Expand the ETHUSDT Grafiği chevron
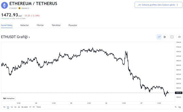 coord(29,37)
